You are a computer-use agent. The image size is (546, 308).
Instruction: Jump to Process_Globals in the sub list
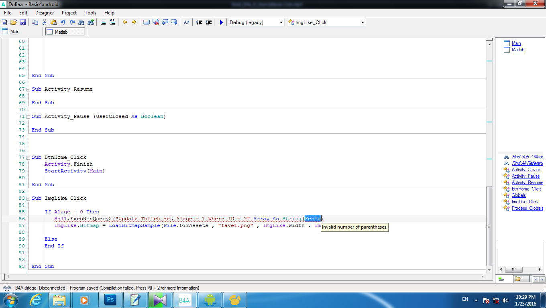tap(527, 208)
